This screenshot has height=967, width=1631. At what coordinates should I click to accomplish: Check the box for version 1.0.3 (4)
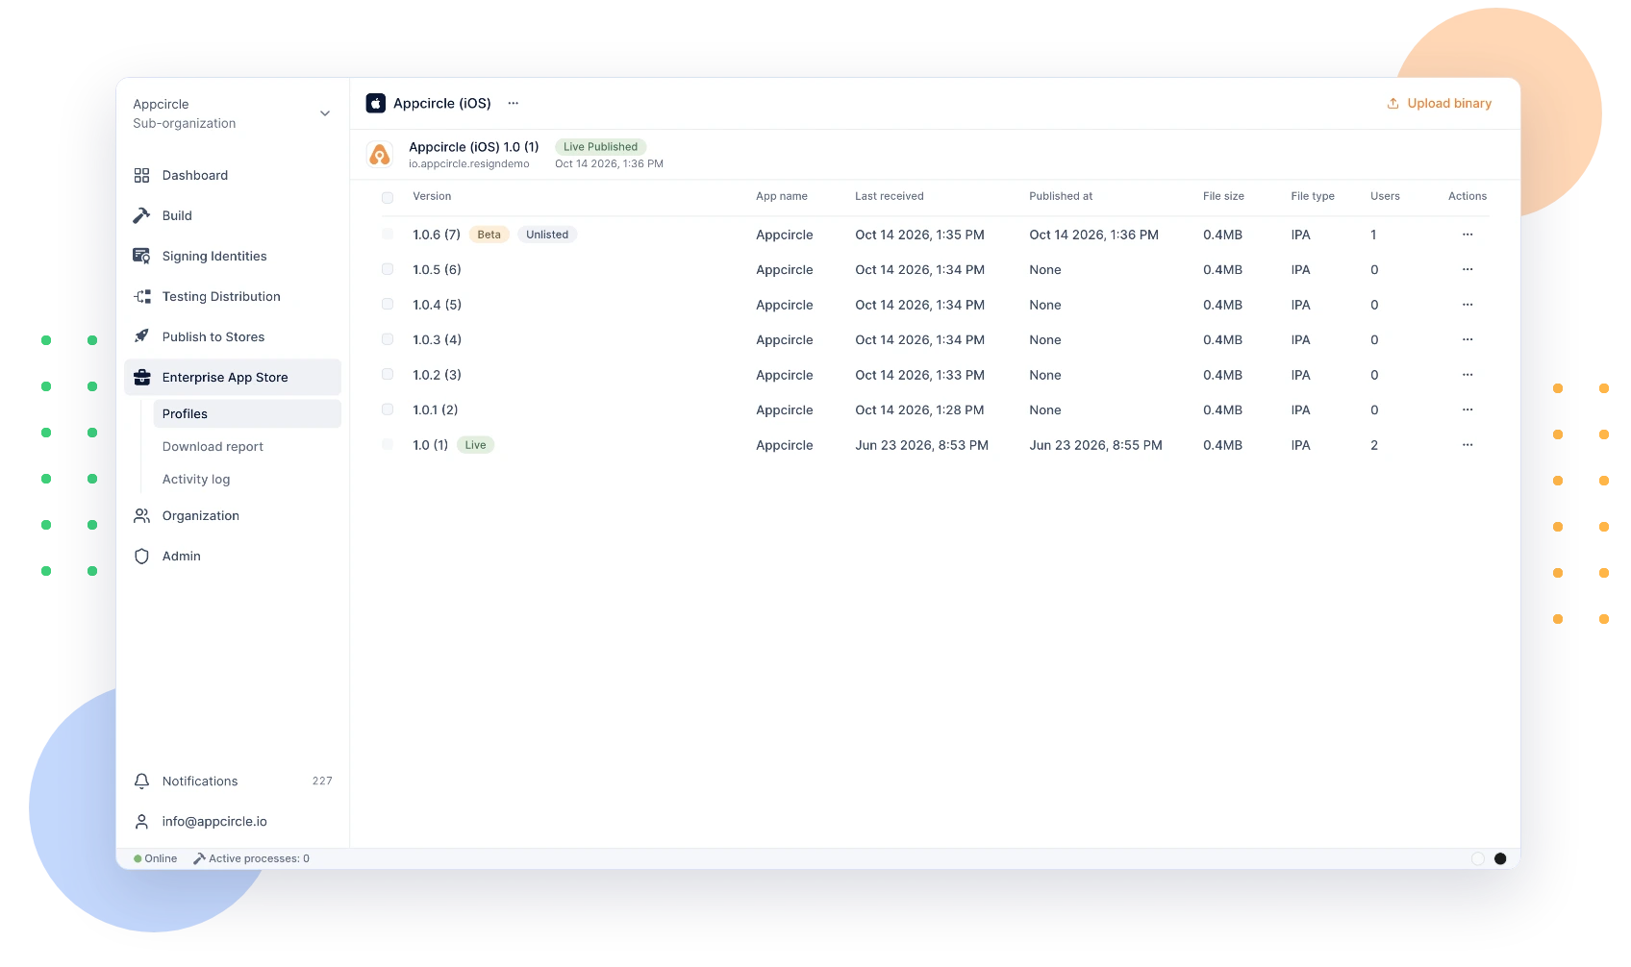tap(388, 339)
